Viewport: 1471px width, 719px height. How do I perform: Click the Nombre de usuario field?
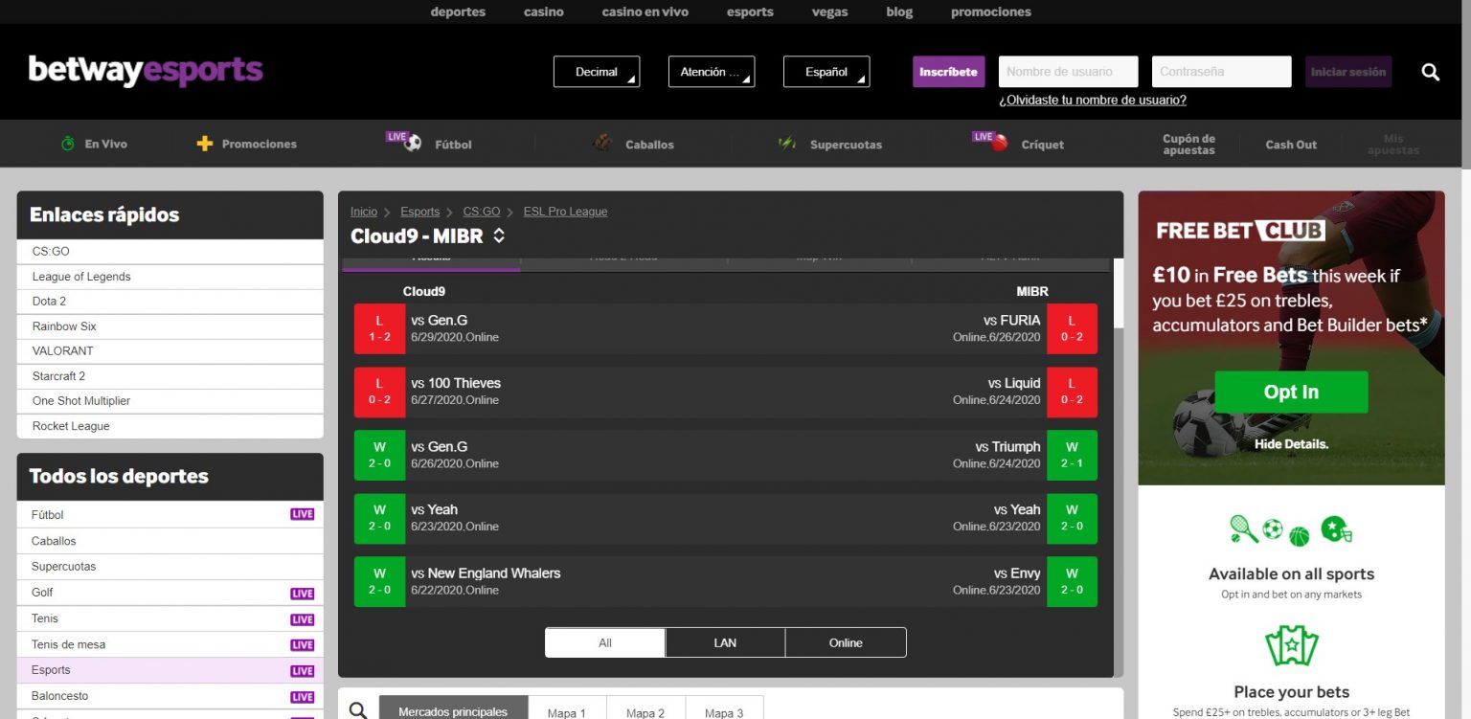(1068, 72)
